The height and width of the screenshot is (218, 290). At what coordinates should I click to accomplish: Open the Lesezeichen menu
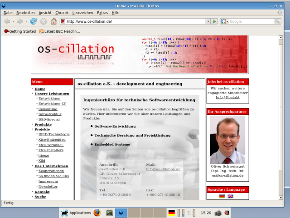(82, 13)
